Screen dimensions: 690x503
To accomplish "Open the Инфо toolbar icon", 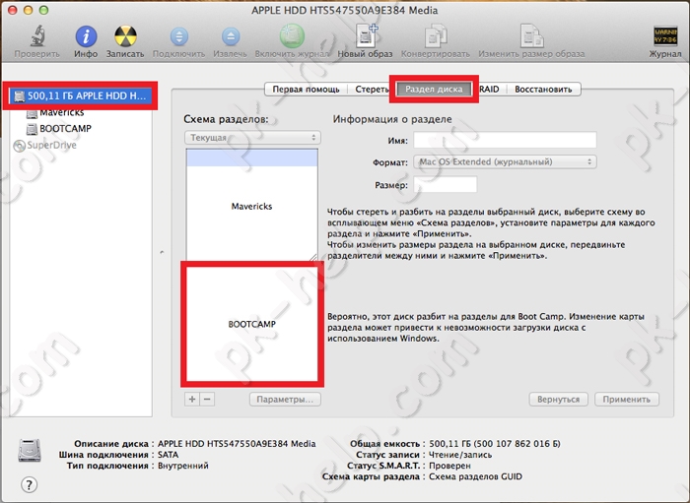I will pyautogui.click(x=86, y=36).
